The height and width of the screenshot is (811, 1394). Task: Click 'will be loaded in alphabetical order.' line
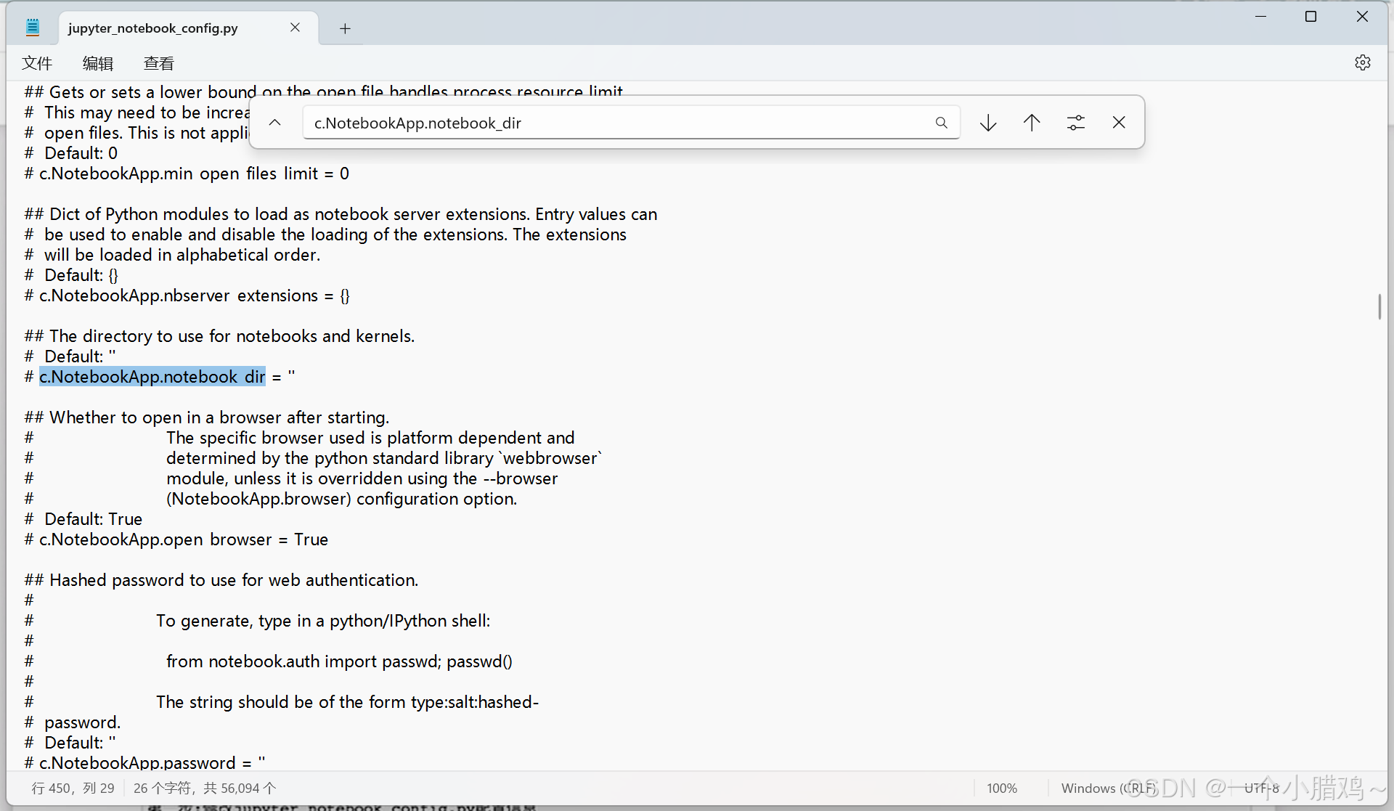coord(172,255)
